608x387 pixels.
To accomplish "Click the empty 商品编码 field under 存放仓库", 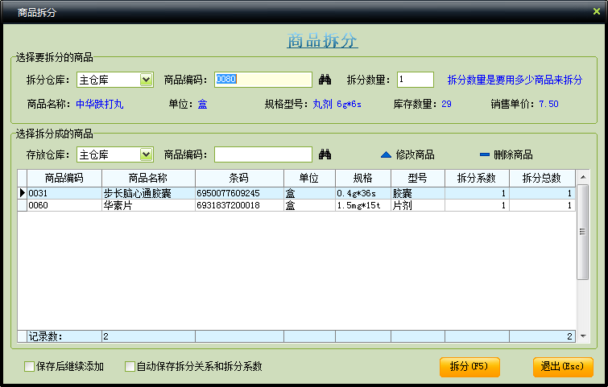I will (x=263, y=154).
